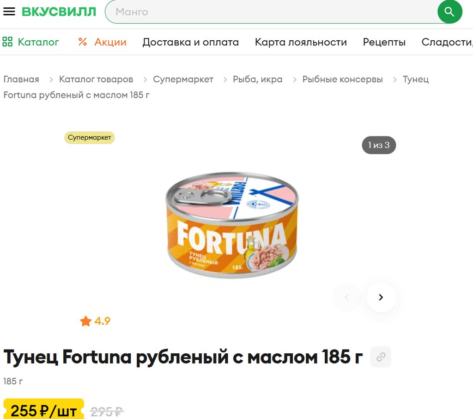Copy the product link with the chain icon

[x=381, y=357]
